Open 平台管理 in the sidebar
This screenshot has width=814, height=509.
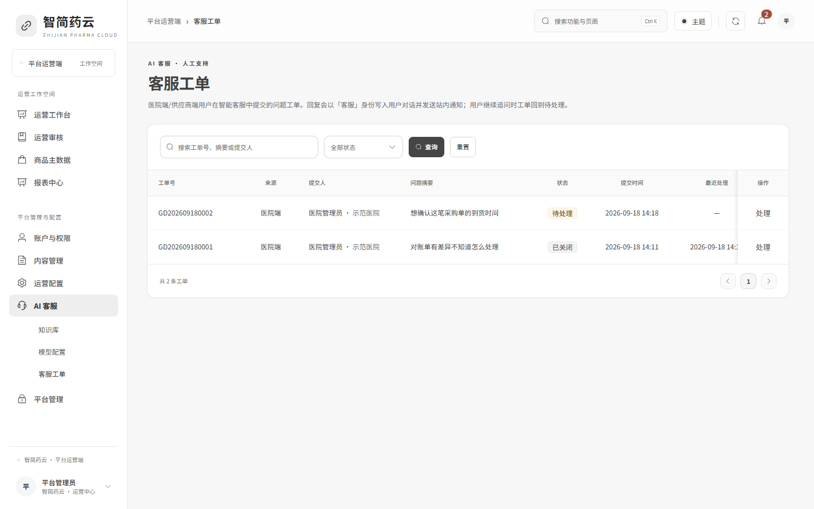[x=63, y=399]
